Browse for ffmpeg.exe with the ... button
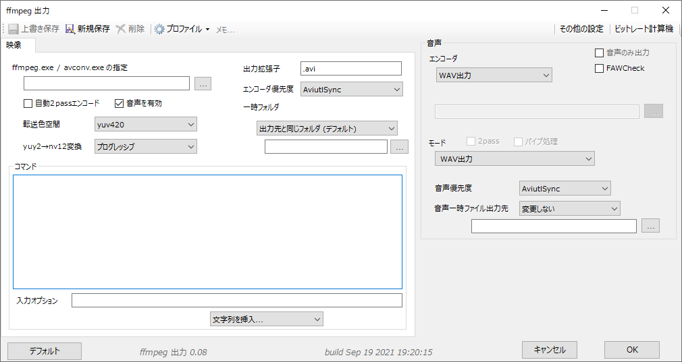 click(203, 84)
